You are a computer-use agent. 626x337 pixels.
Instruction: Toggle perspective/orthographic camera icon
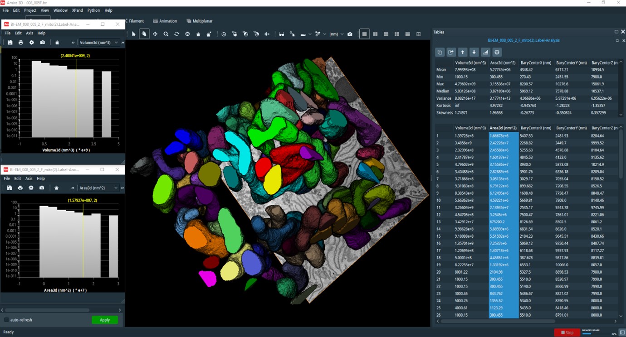224,34
